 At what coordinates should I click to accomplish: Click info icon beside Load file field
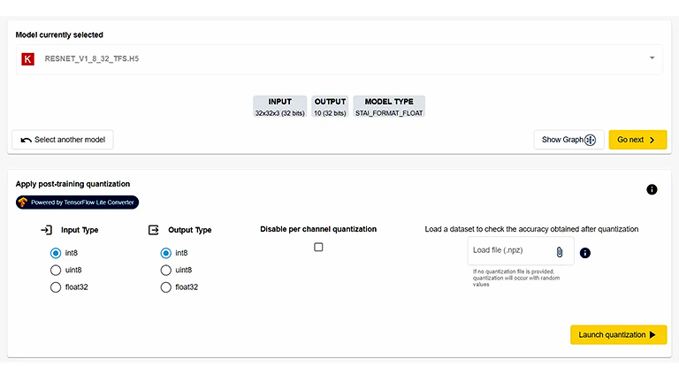(584, 253)
